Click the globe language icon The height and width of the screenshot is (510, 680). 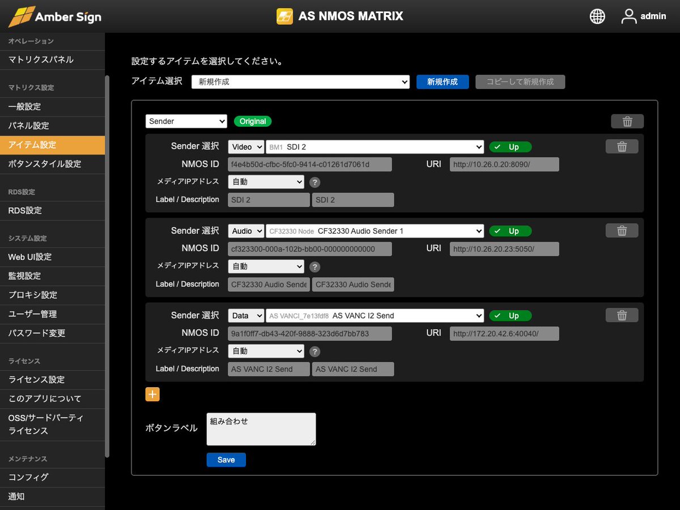click(597, 16)
